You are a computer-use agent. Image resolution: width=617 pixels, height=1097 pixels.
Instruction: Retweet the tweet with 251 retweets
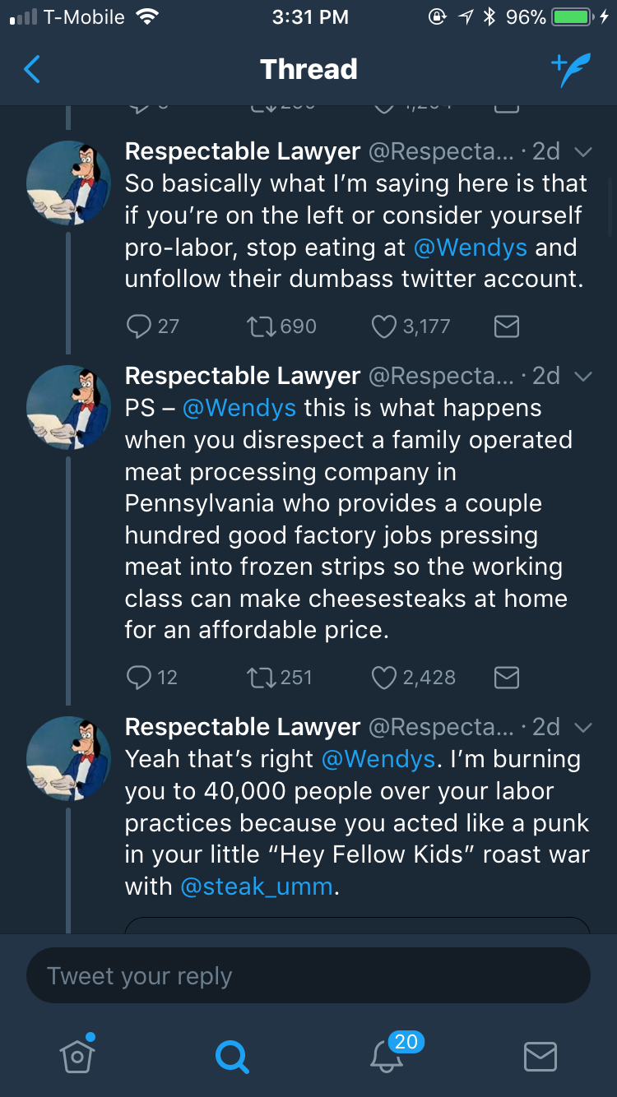pos(261,678)
